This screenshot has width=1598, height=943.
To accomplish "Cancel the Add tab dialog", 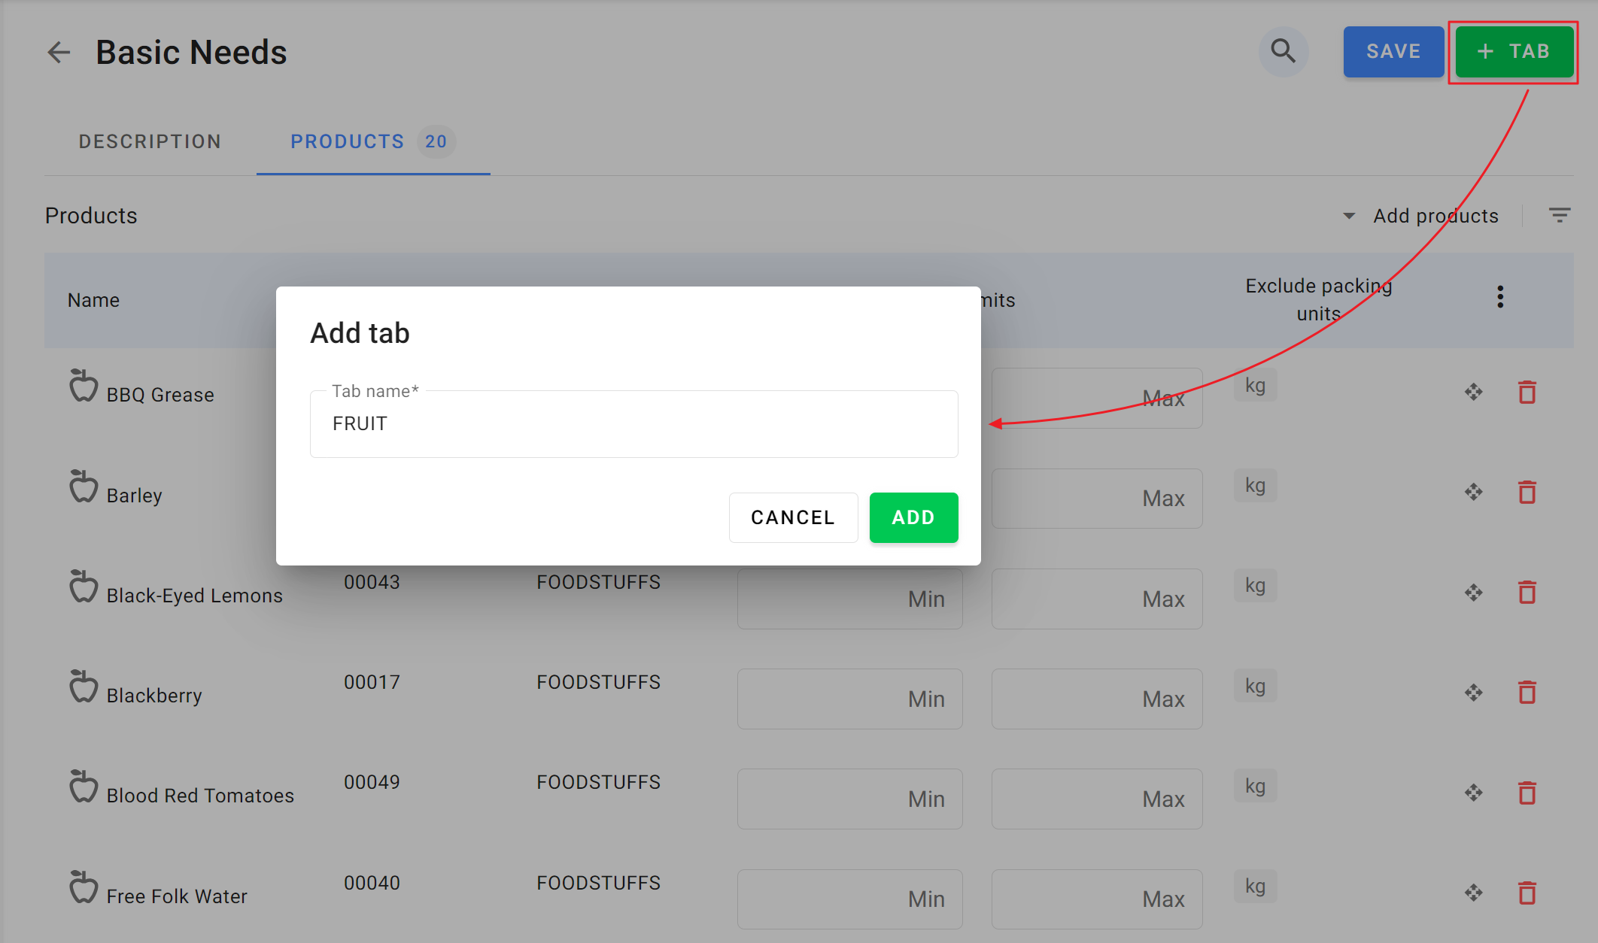I will (793, 517).
